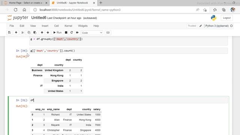Click the Hong Kong grouped index label
The image size is (240, 135).
[x=57, y=75]
